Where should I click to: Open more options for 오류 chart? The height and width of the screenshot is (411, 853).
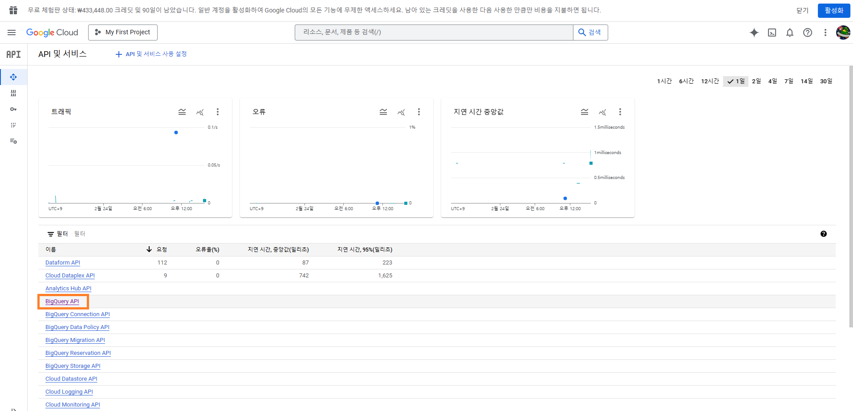click(419, 112)
